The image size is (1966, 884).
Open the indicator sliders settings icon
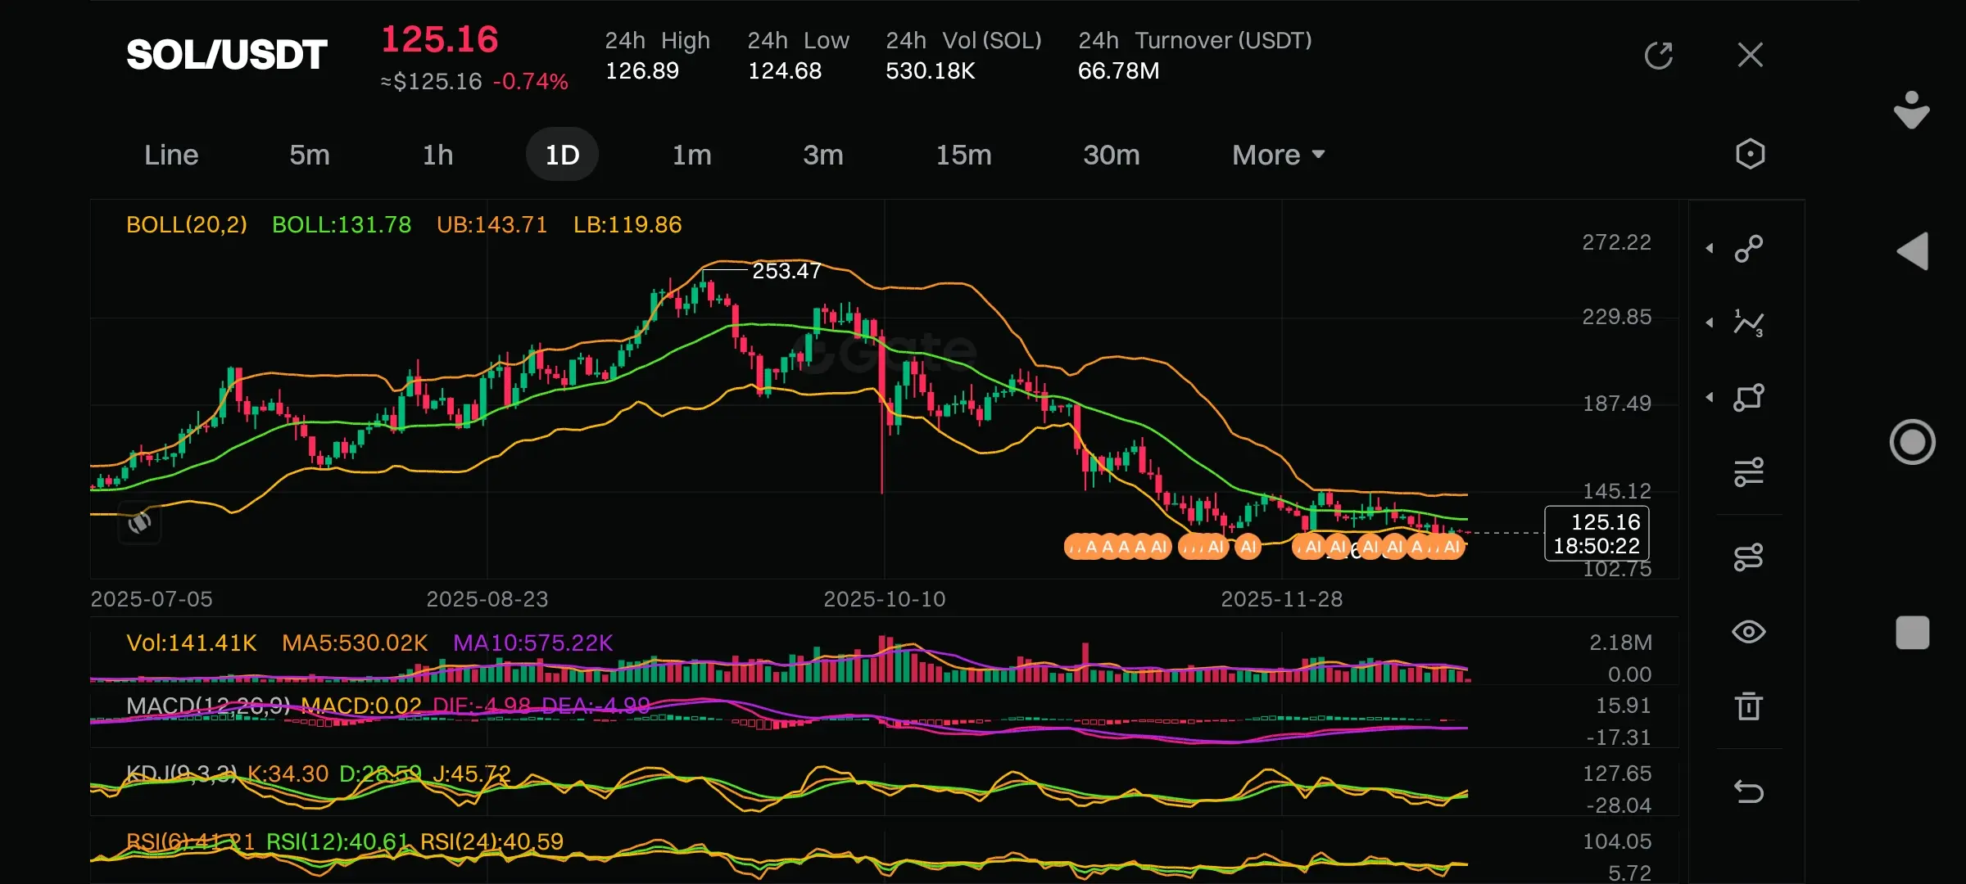coord(1749,472)
